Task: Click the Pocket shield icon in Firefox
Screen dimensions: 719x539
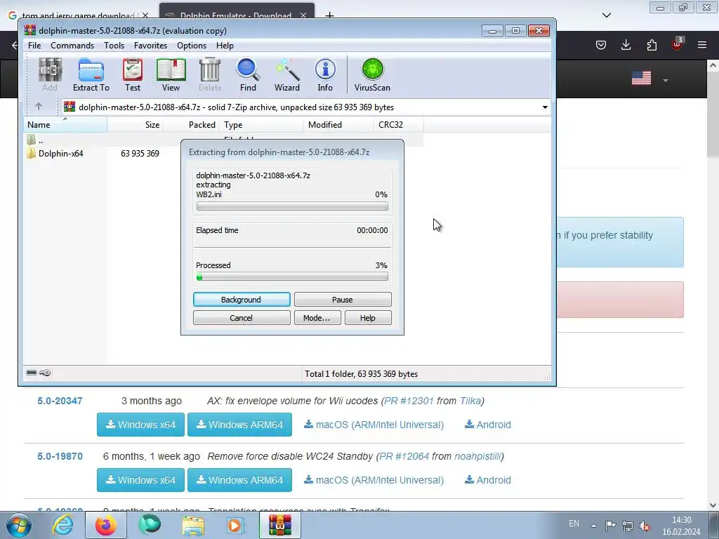Action: pos(601,44)
